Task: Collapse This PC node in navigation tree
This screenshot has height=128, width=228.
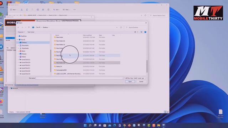Action: 17,39
